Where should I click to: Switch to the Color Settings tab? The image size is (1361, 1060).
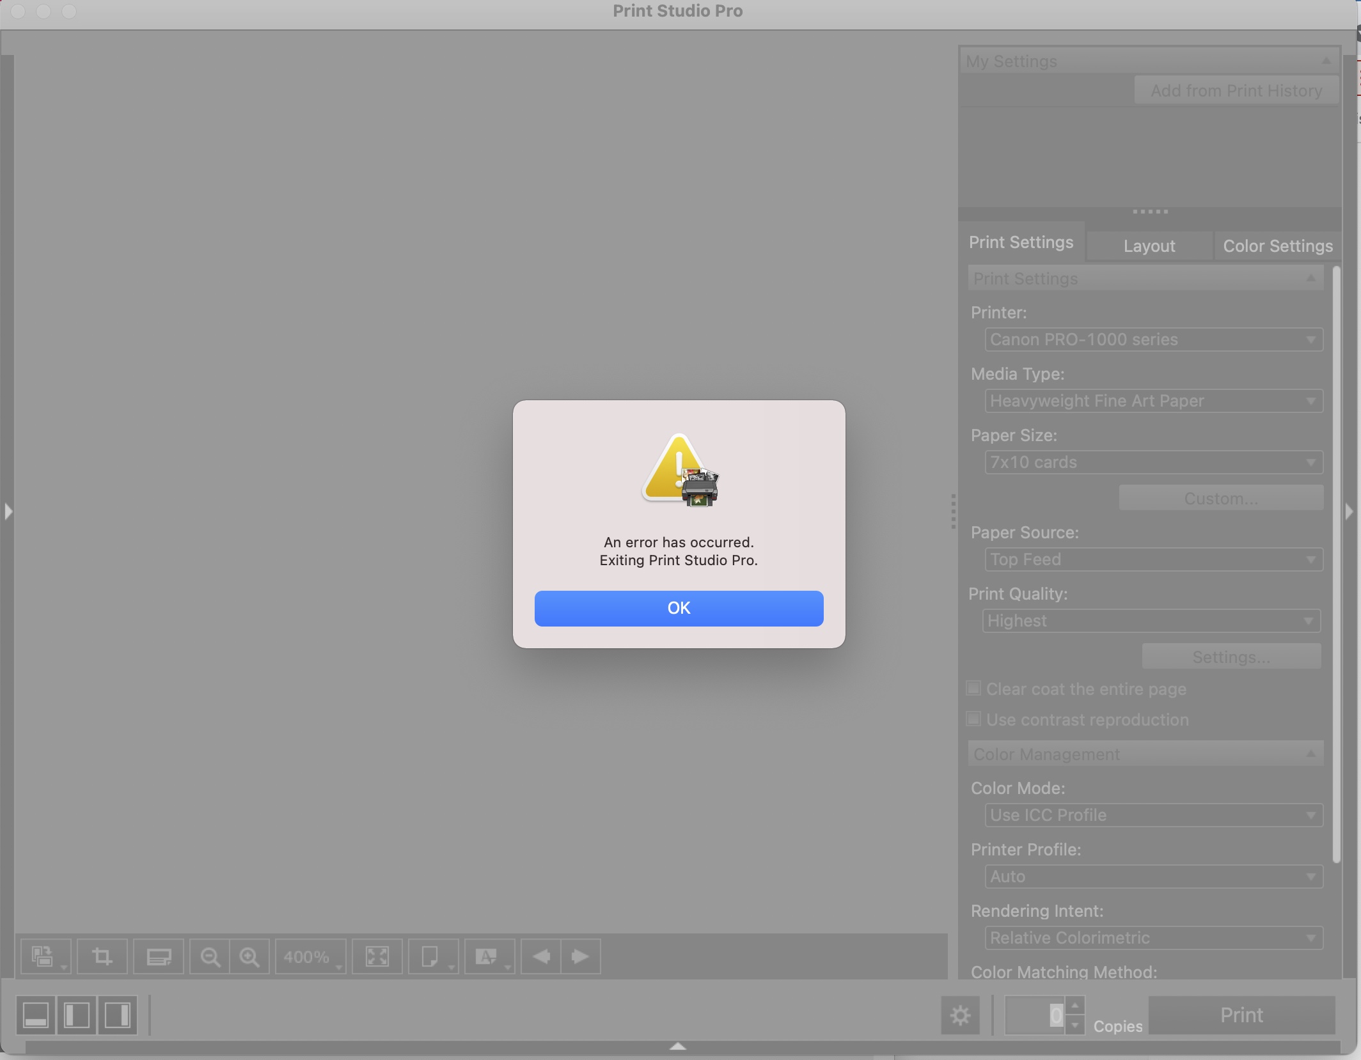point(1277,246)
